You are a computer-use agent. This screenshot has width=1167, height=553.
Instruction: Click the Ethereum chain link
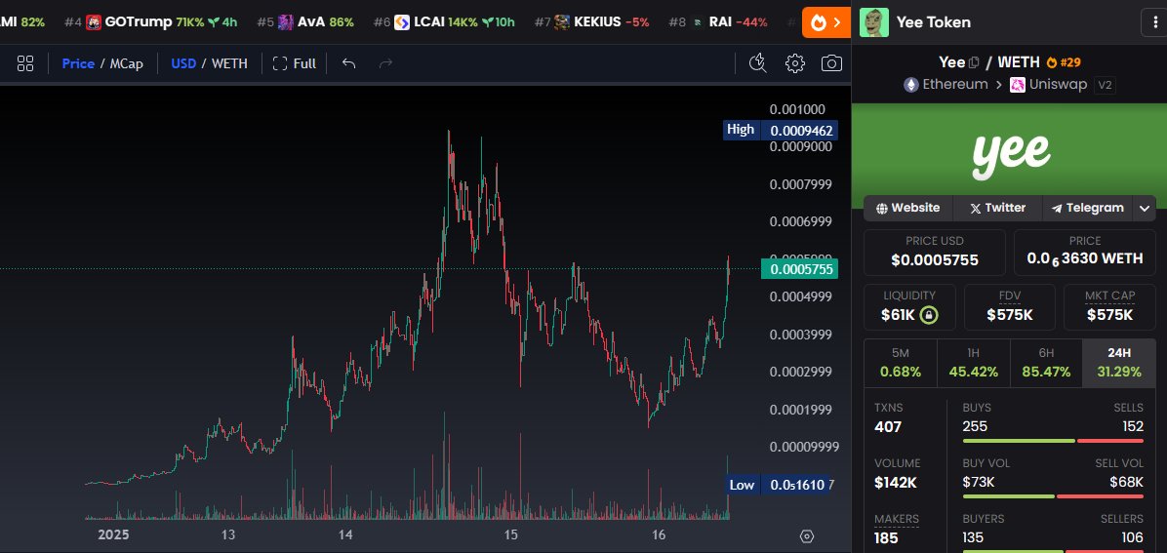(x=946, y=85)
